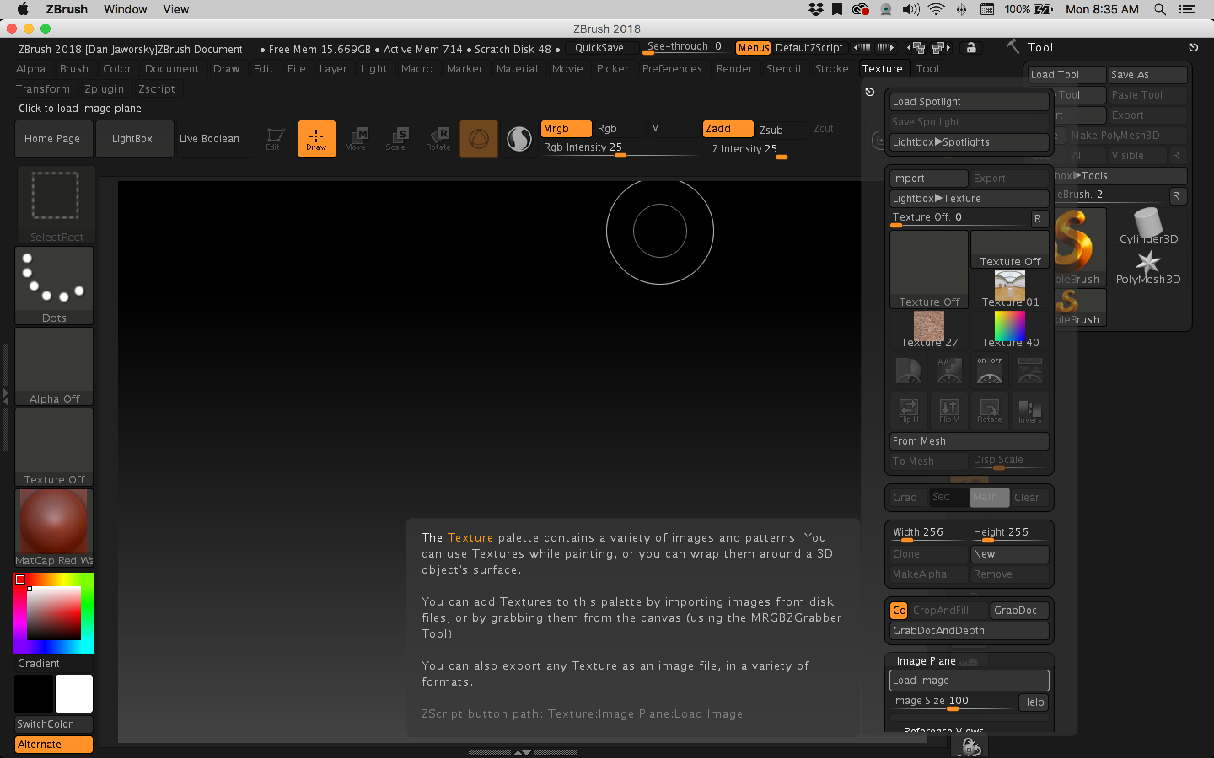
Task: Click the lock icon in the top bar
Action: tap(971, 48)
